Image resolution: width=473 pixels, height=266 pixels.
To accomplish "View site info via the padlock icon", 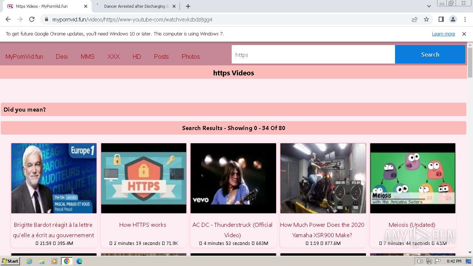I will 46,19.
